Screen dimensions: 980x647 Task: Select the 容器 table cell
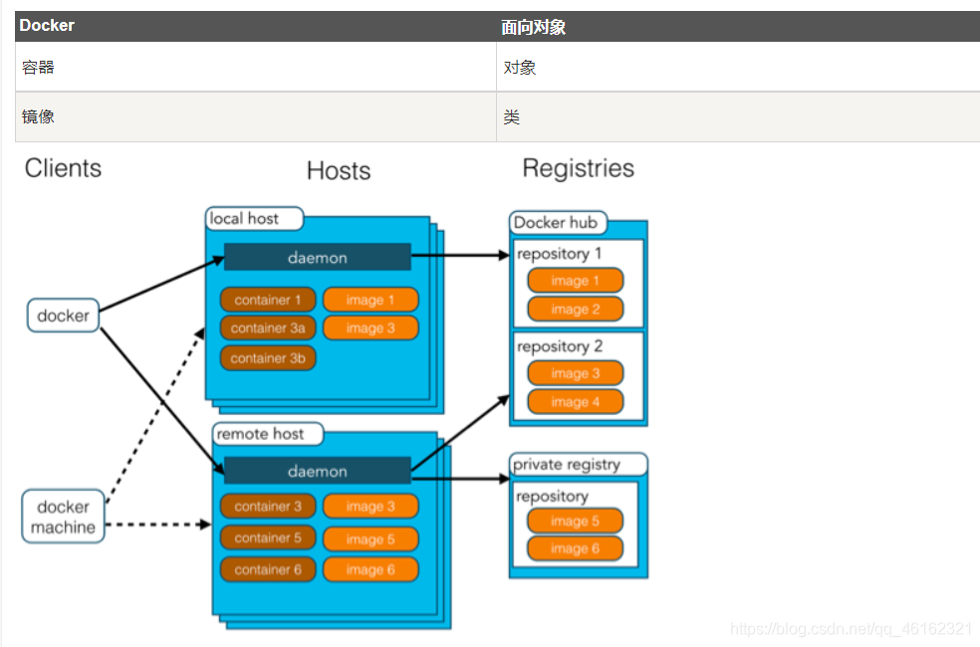click(256, 67)
